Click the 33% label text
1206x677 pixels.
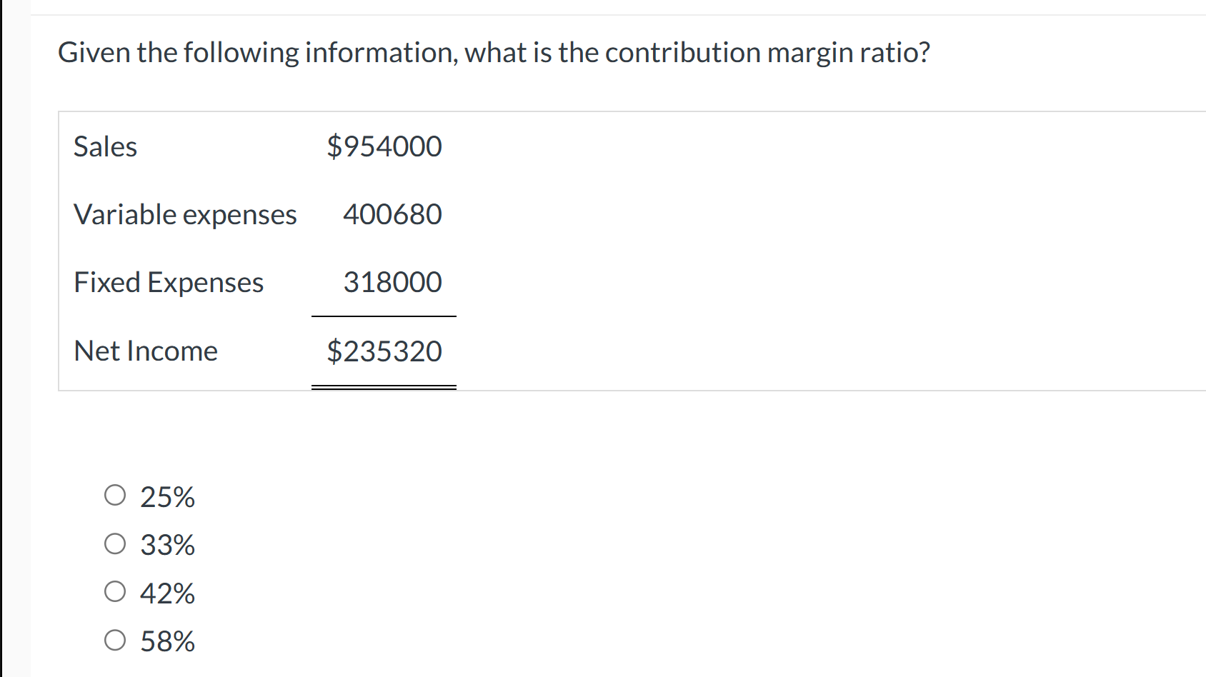pyautogui.click(x=166, y=544)
